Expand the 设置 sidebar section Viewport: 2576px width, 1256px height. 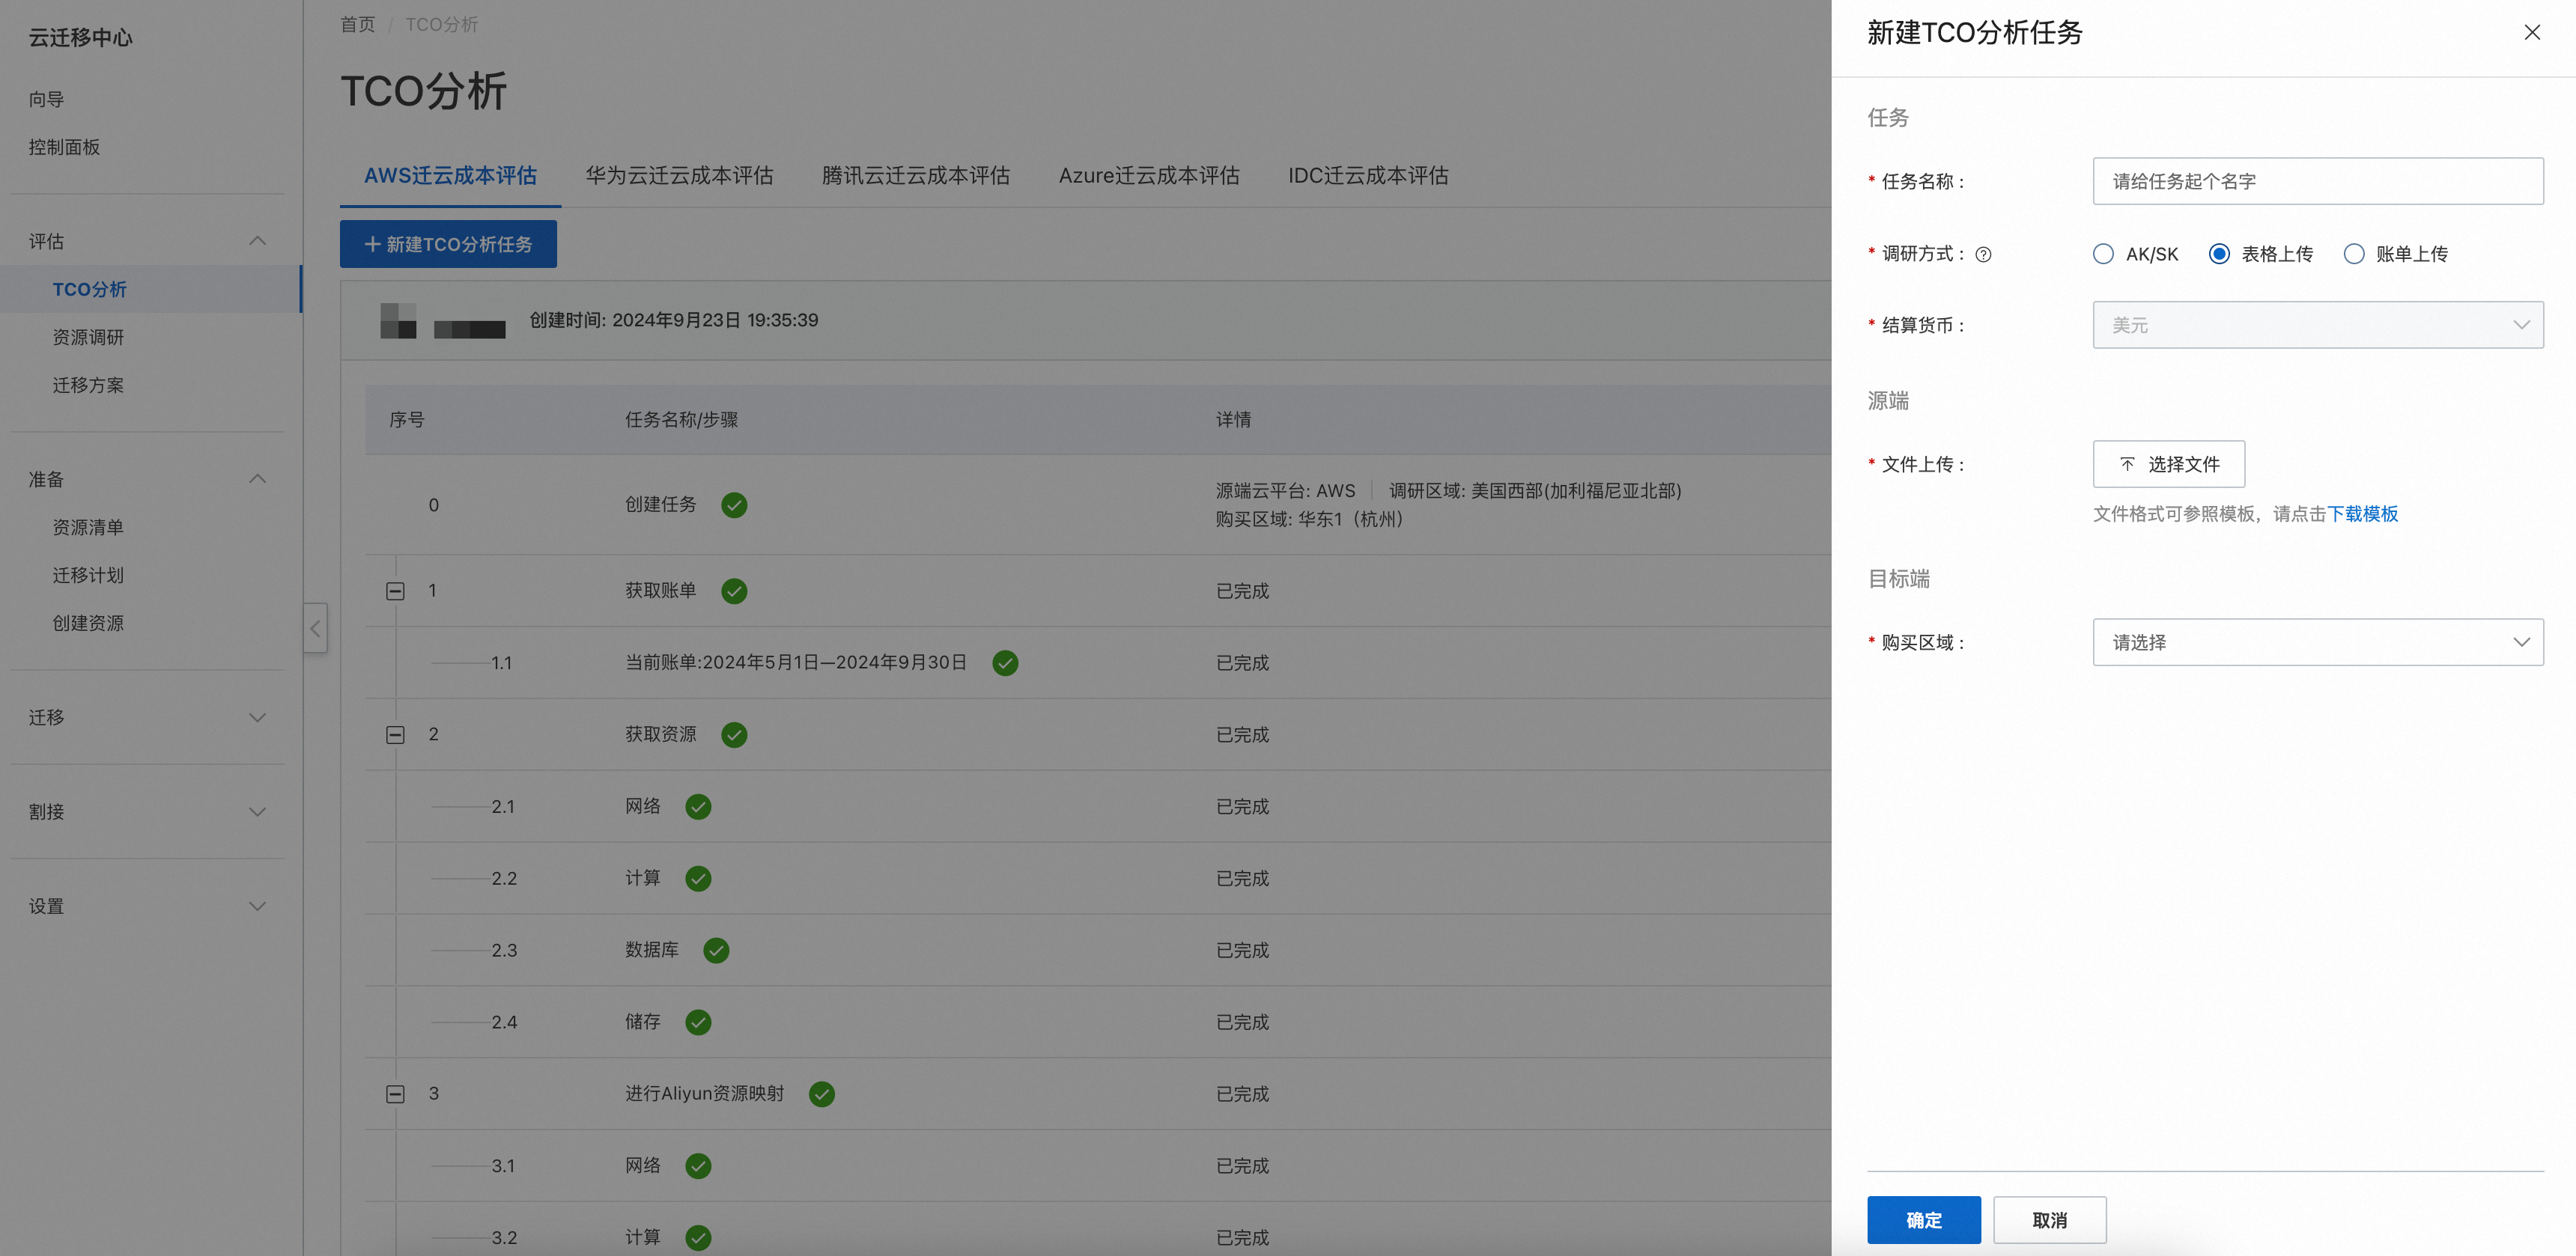[x=257, y=906]
